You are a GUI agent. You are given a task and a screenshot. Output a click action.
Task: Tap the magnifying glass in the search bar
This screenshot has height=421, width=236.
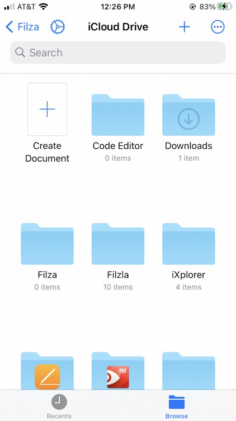pos(20,52)
